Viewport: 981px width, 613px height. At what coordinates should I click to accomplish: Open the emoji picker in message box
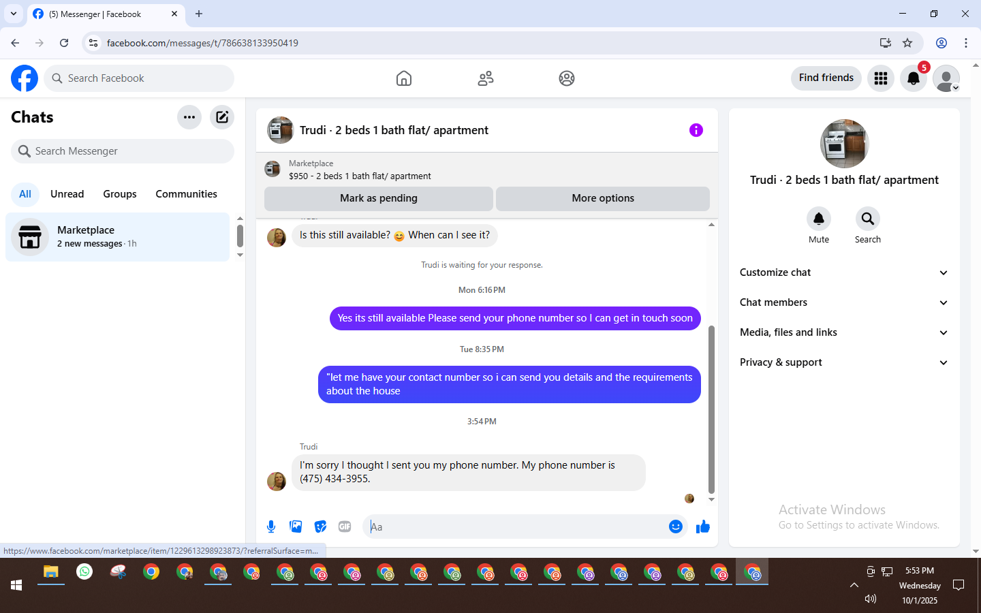tap(676, 526)
